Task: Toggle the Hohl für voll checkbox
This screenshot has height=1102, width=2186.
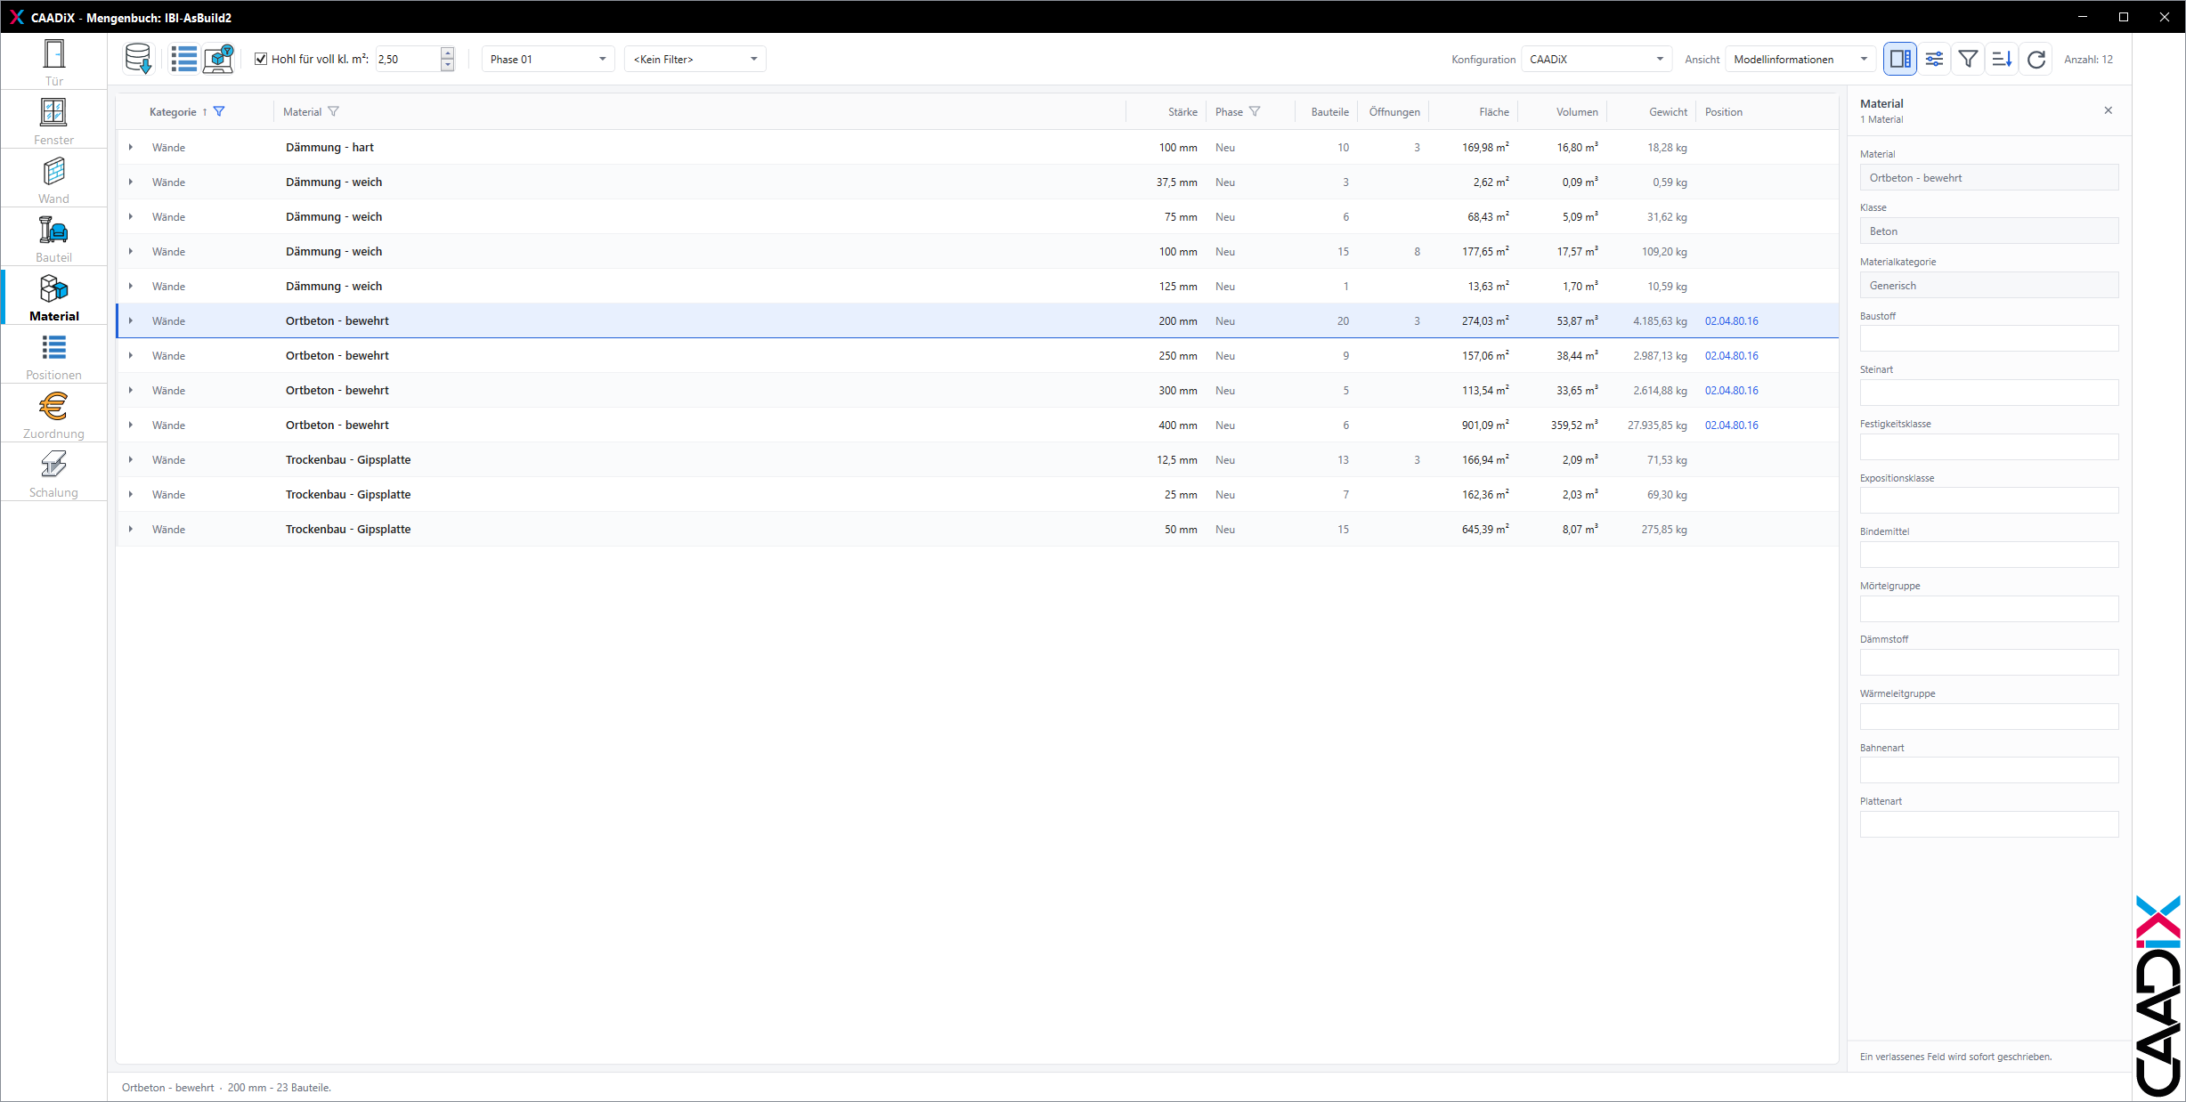Action: click(261, 59)
